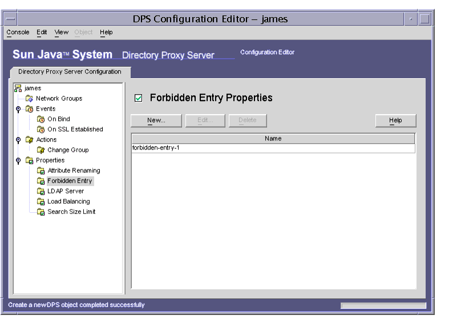Select Load Balancing label in the tree
This screenshot has height=319, width=469.
click(68, 201)
